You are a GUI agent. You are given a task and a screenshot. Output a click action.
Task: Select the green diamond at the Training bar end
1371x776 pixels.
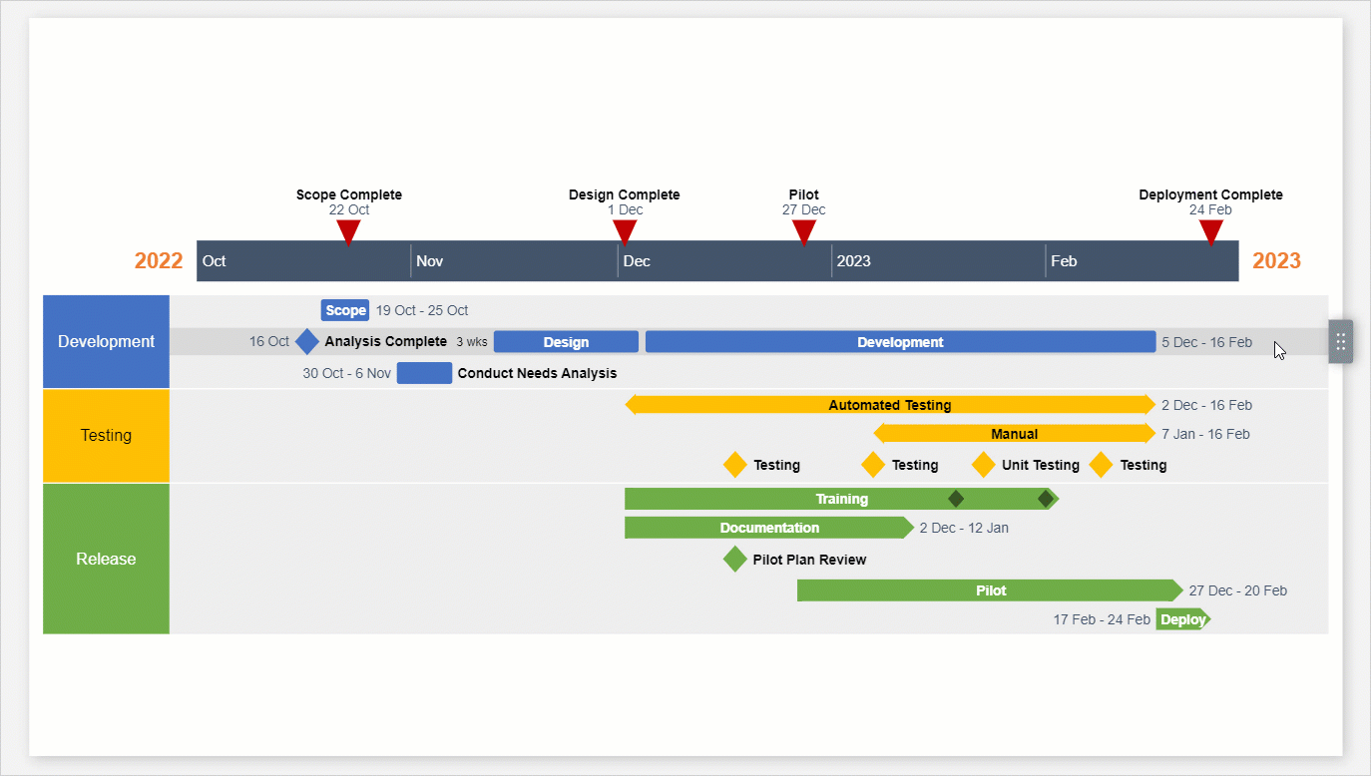pos(1046,498)
